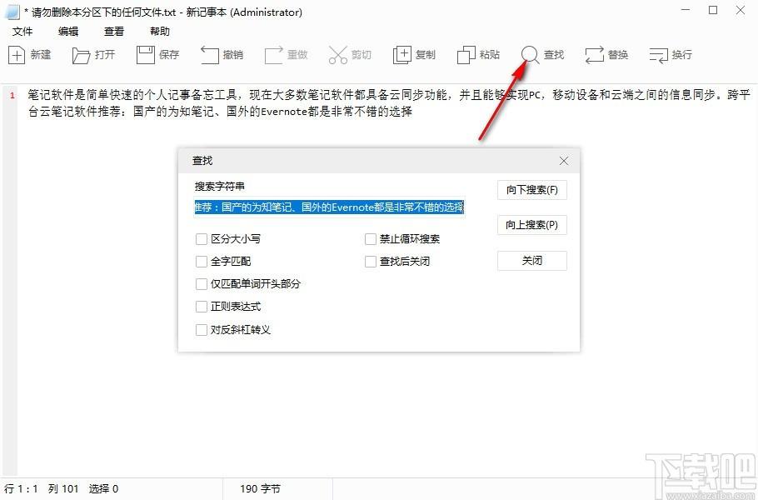This screenshot has width=758, height=500.
Task: Click line number 1 in the gutter
Action: [12, 96]
